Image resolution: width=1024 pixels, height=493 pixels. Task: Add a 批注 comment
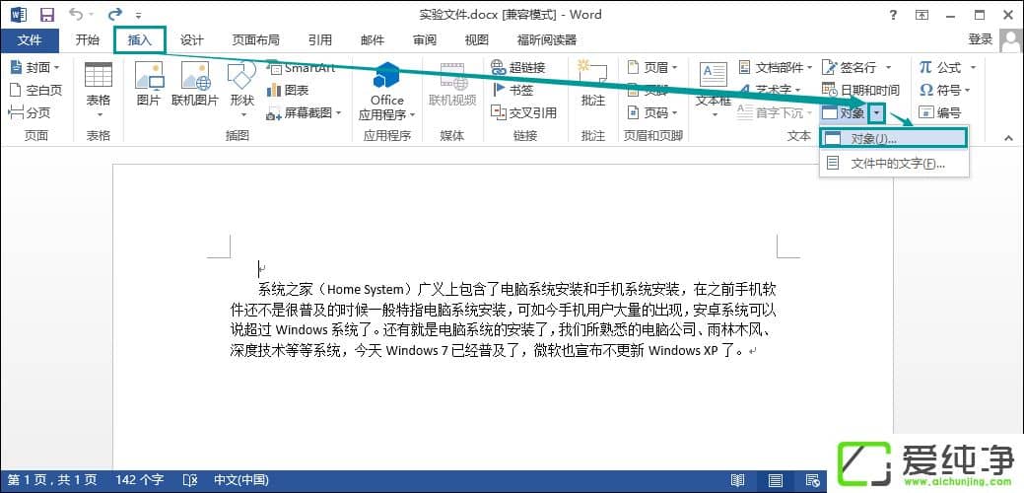(593, 84)
